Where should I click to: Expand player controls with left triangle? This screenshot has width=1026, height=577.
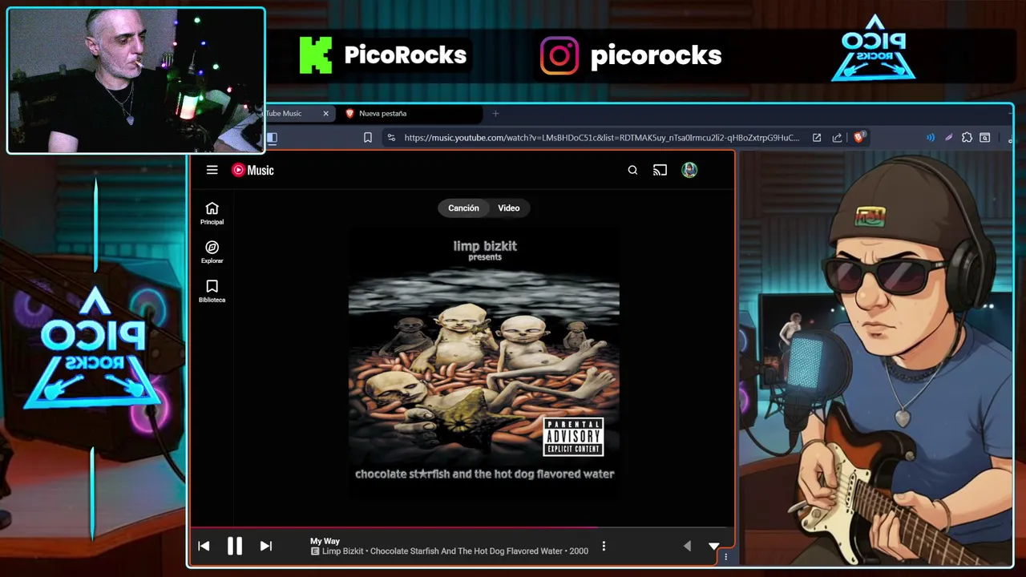click(x=687, y=546)
